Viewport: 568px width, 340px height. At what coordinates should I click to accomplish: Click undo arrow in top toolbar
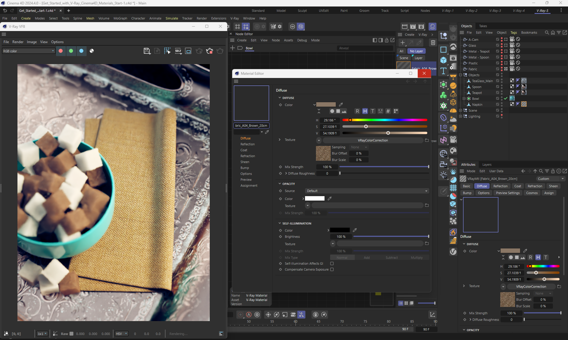tap(5, 11)
